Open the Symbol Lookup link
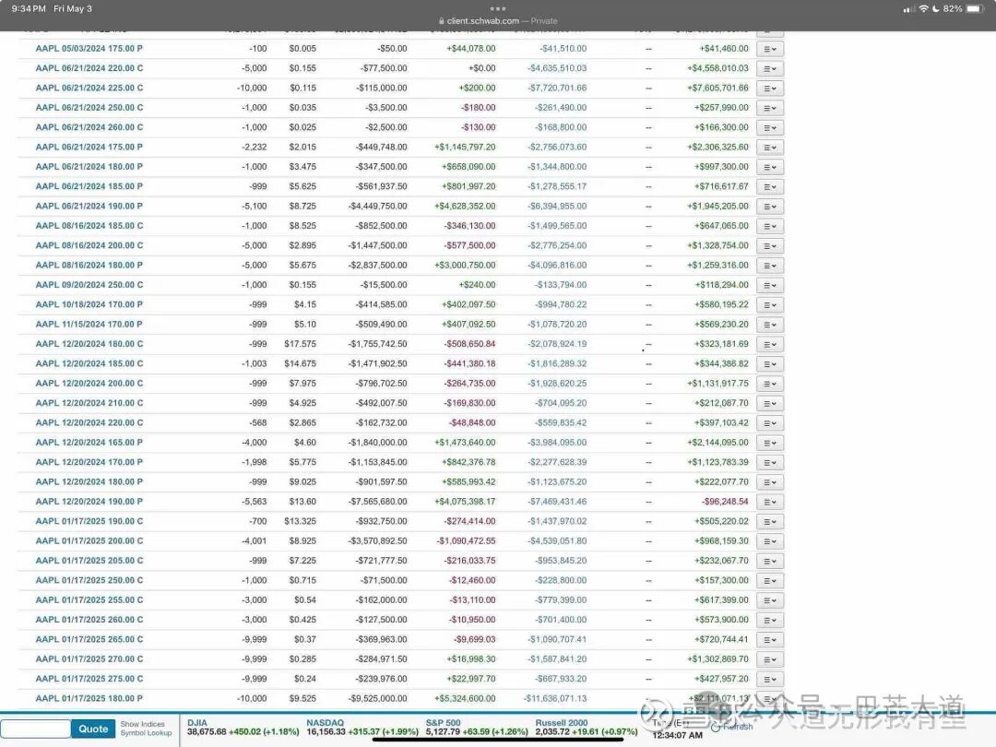Viewport: 996px width, 747px height. click(146, 733)
